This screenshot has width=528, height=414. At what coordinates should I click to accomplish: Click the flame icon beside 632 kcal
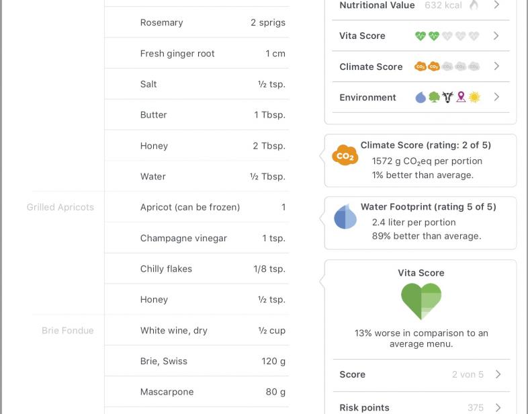tap(474, 5)
